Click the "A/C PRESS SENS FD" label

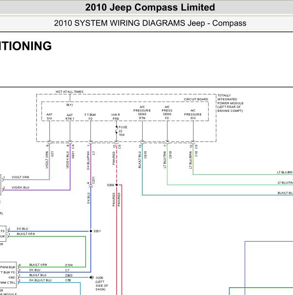pos(167,112)
